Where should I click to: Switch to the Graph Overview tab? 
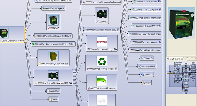(x=174, y=59)
